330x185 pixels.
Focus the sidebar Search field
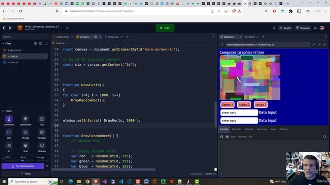click(x=25, y=36)
